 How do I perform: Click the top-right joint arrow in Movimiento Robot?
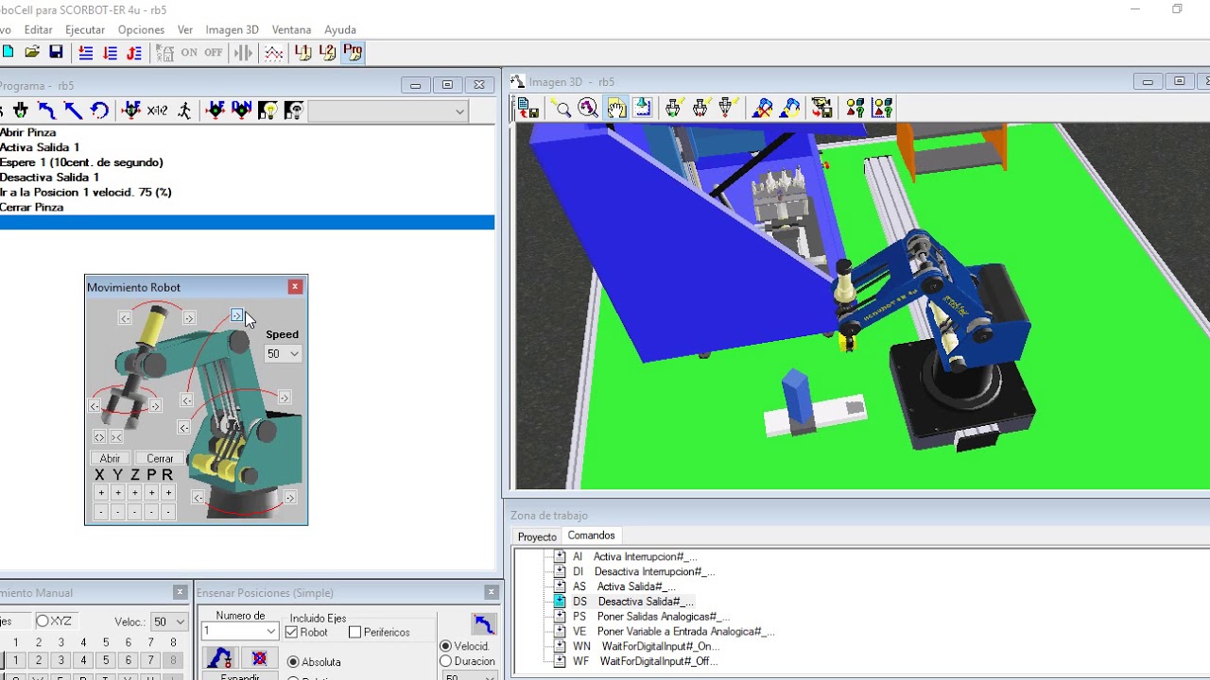click(x=237, y=315)
